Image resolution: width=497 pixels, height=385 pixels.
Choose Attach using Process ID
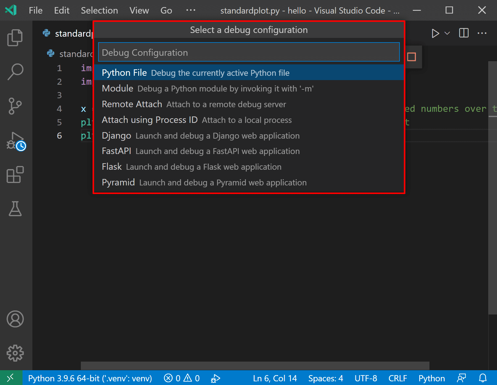tap(249, 120)
